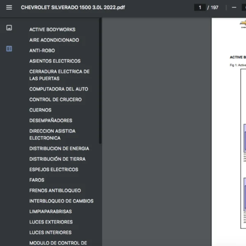Image resolution: width=246 pixels, height=246 pixels.
Task: Open CERRADURA ELECTRICA DE LAS PUERTAS
Action: coord(59,75)
